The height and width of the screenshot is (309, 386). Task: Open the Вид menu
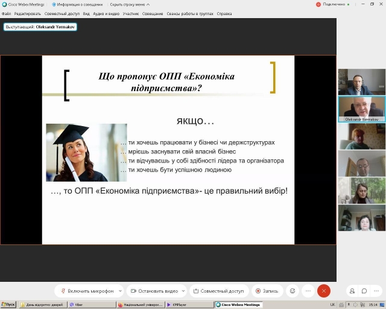86,14
